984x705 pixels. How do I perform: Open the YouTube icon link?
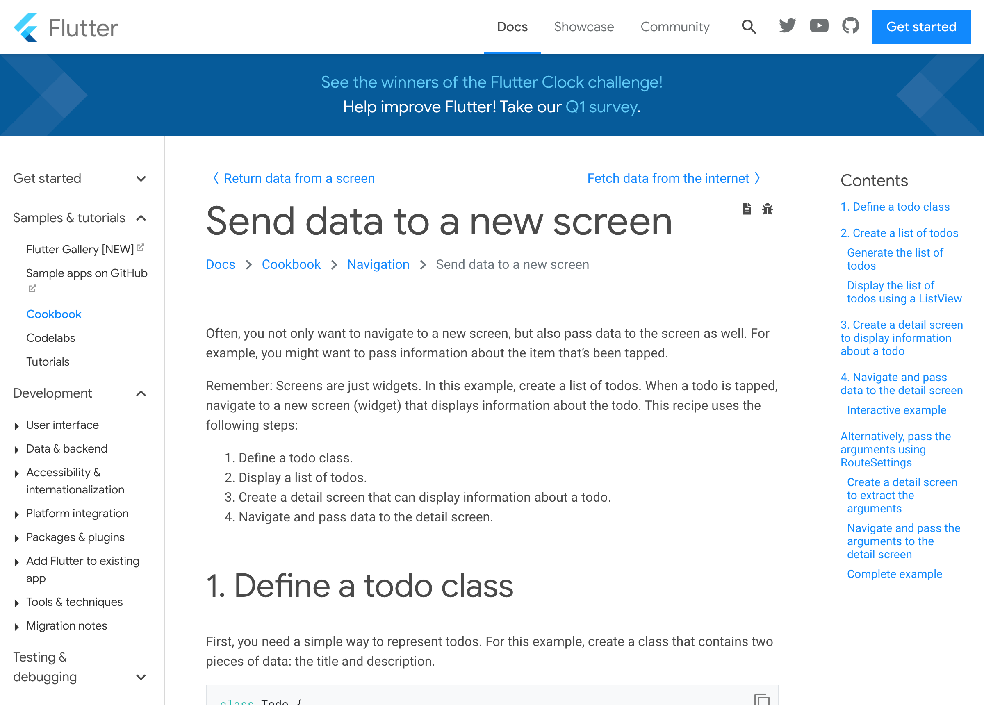819,26
